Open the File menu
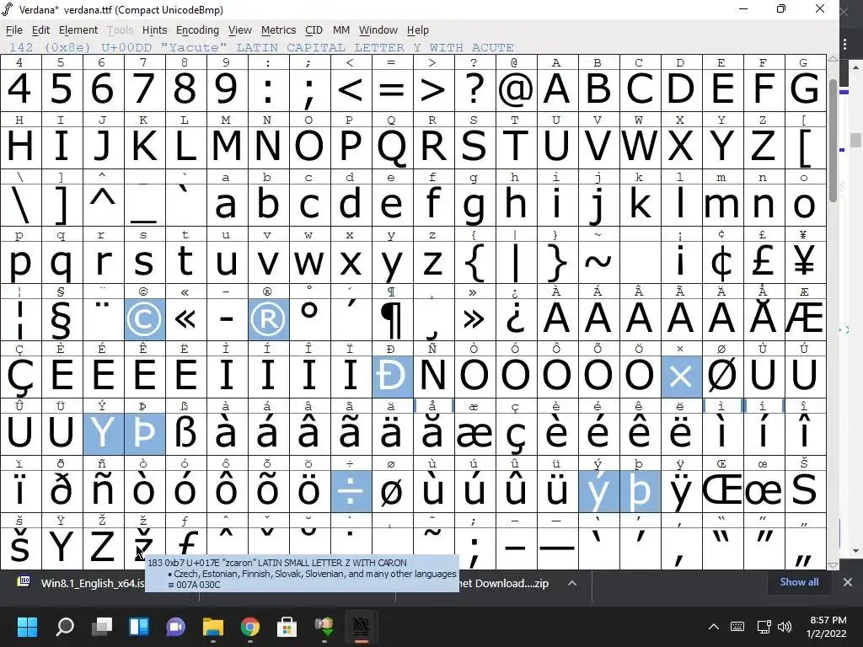The width and height of the screenshot is (863, 647). (13, 30)
